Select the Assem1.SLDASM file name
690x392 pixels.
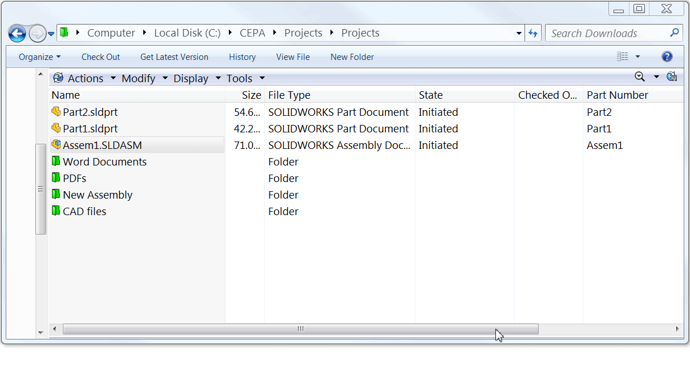tap(102, 145)
